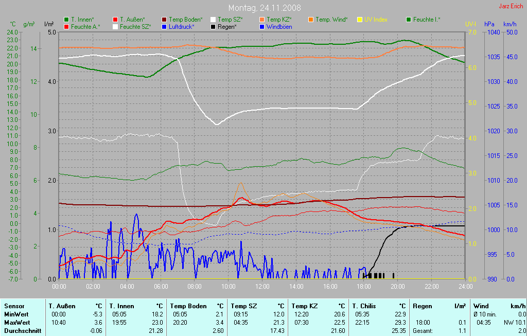527x336 pixels.
Task: Click the Jarz Erich author text
Action: [511, 7]
